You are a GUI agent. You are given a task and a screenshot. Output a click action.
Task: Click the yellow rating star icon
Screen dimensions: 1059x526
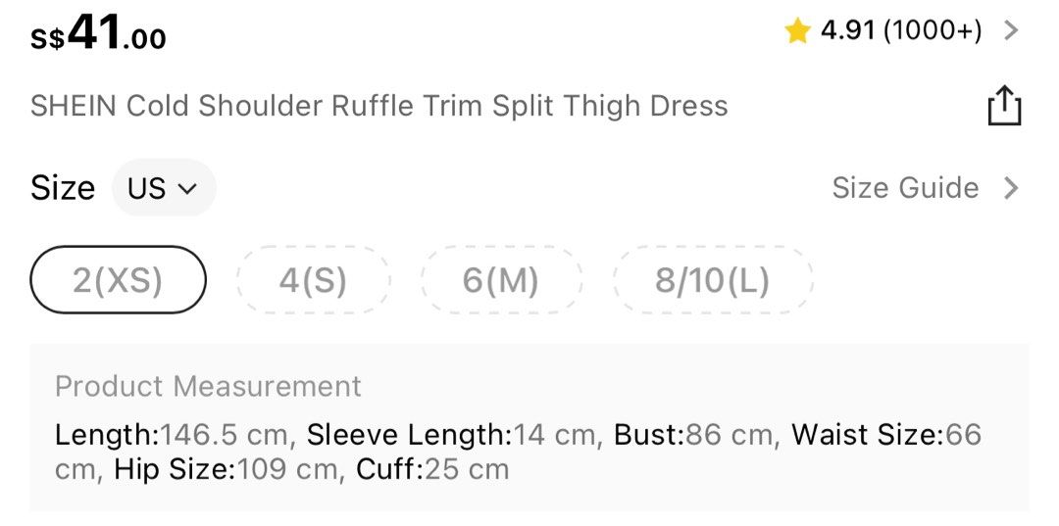pos(797,31)
